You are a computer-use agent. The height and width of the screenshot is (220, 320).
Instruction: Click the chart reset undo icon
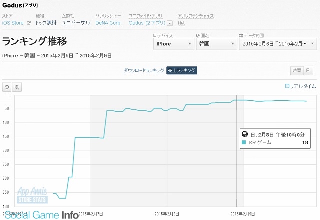[7, 87]
